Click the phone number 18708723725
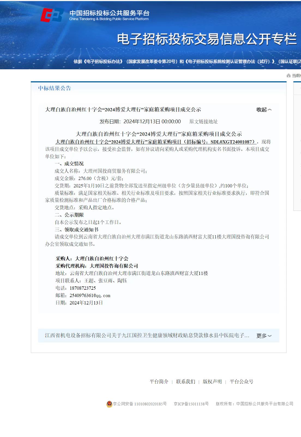Image resolution: width=301 pixels, height=437 pixels. tap(83, 288)
